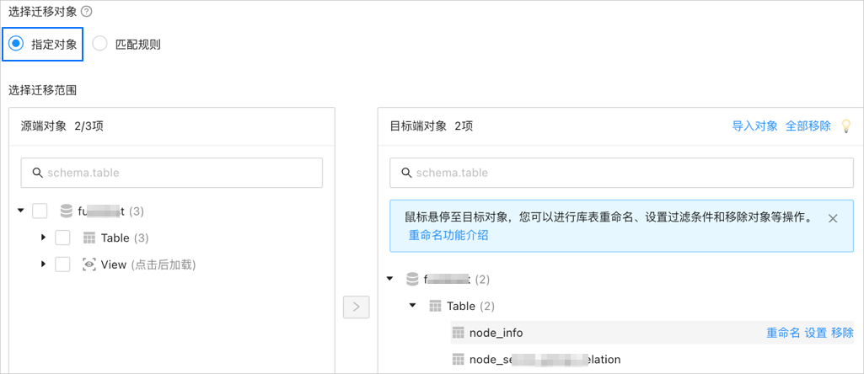Collapse the target Table (2) node

coord(413,306)
